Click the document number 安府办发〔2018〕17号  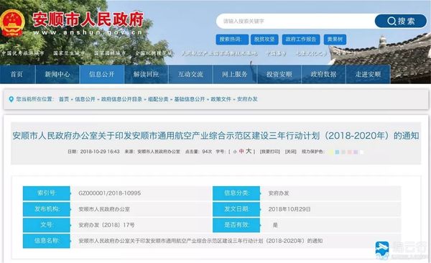(106, 225)
